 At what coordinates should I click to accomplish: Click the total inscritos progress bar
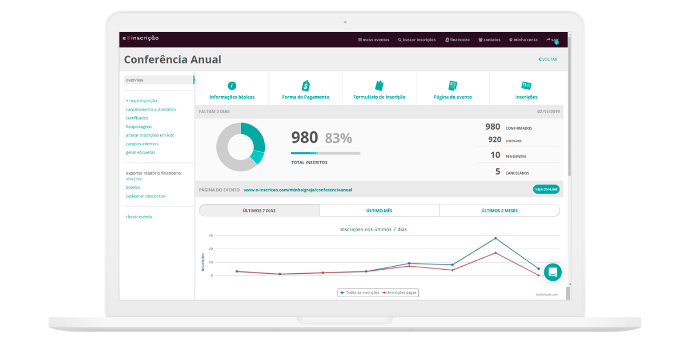pos(326,153)
